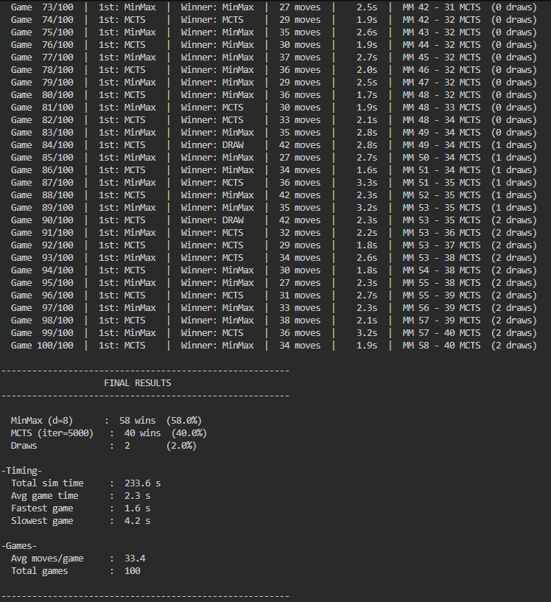
Task: Click '31 moves' on the Game 96 row
Action: tap(300, 295)
